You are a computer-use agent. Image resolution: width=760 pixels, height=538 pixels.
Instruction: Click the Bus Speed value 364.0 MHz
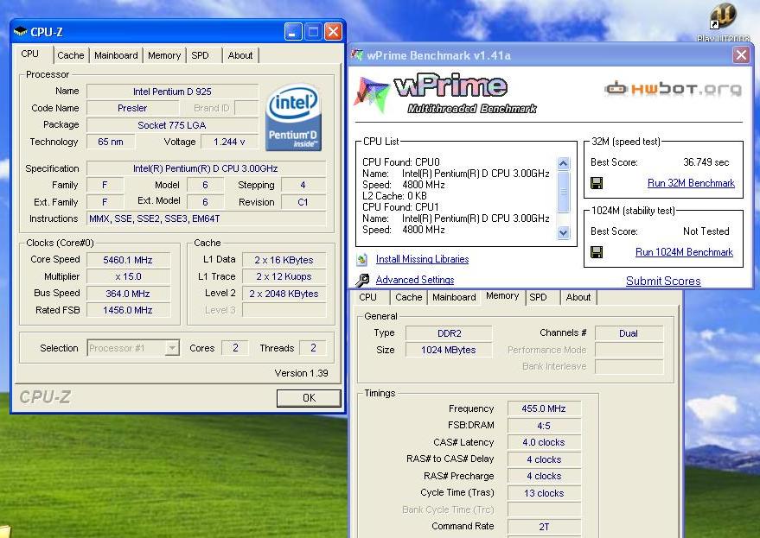tap(128, 294)
